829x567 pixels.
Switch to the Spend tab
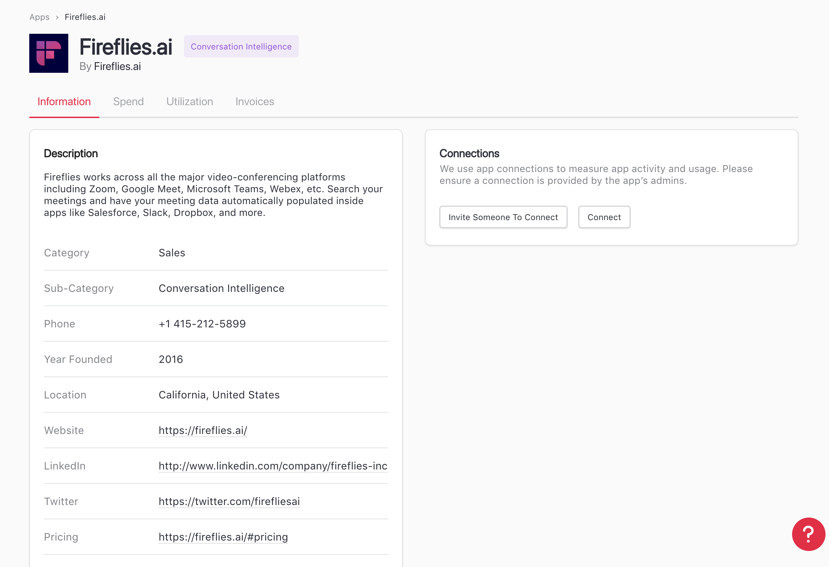[x=129, y=102]
